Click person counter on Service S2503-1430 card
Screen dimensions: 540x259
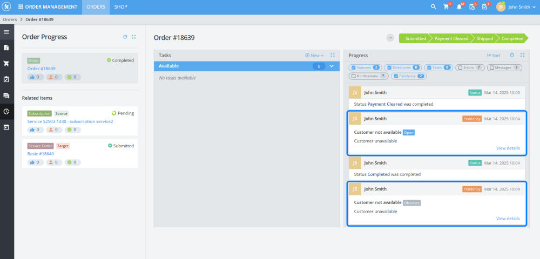[x=54, y=129]
